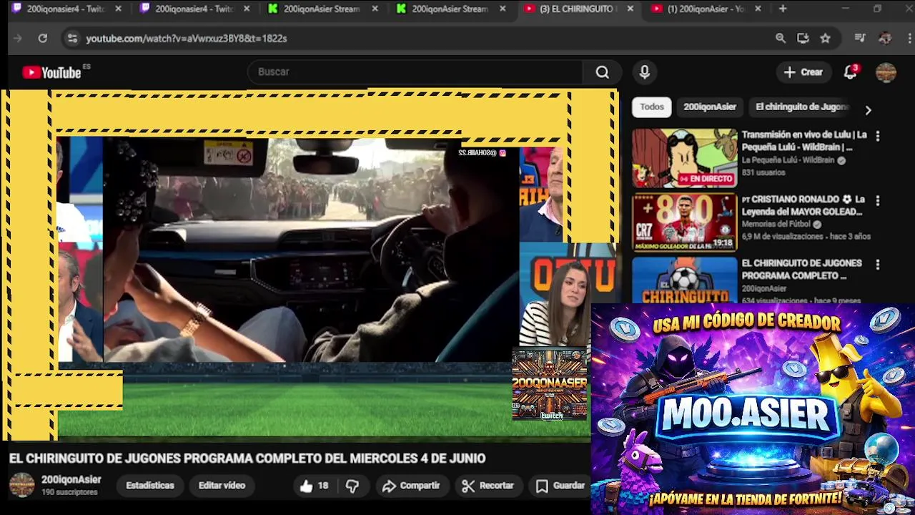Click the browser forward arrow
The height and width of the screenshot is (515, 915).
(18, 38)
